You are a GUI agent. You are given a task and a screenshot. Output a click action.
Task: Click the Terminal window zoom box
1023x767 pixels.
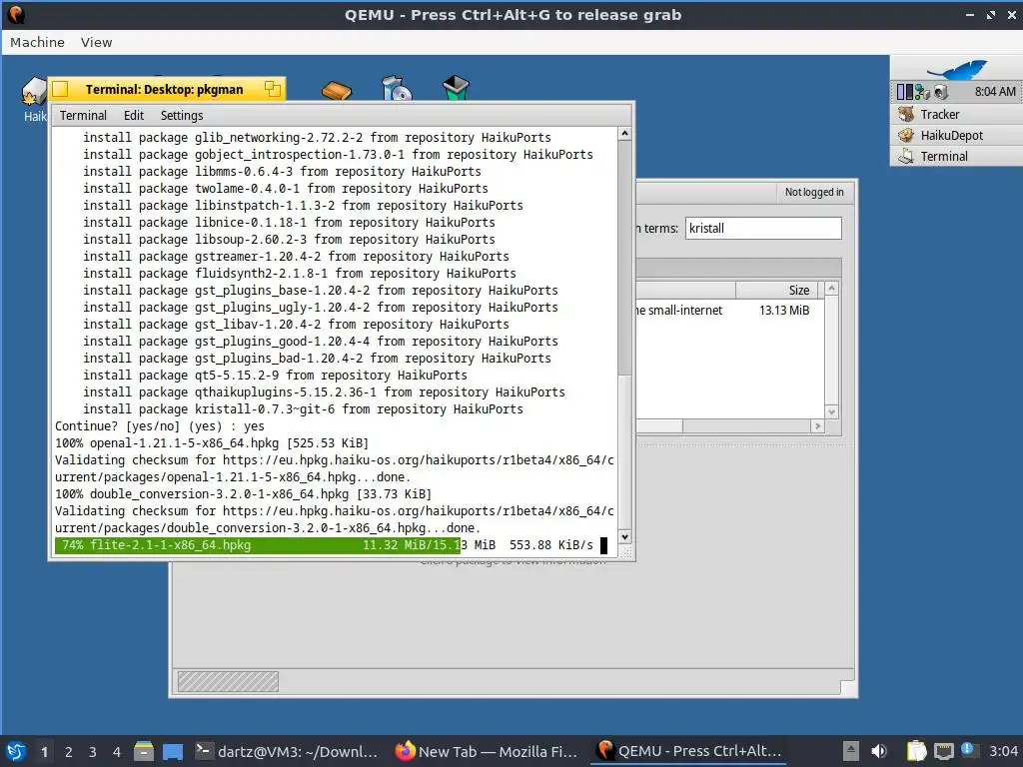tap(272, 89)
